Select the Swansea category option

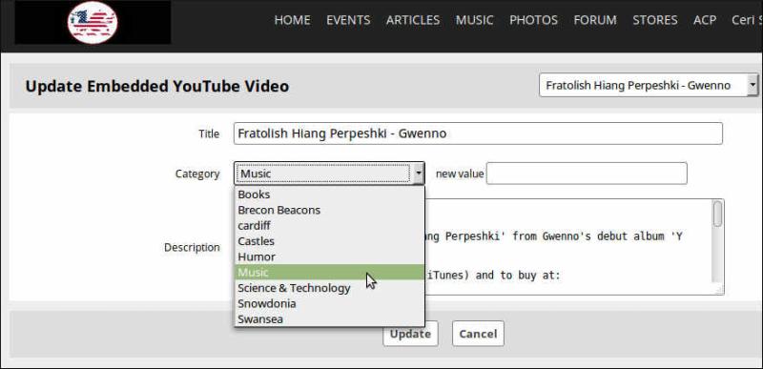[329, 318]
